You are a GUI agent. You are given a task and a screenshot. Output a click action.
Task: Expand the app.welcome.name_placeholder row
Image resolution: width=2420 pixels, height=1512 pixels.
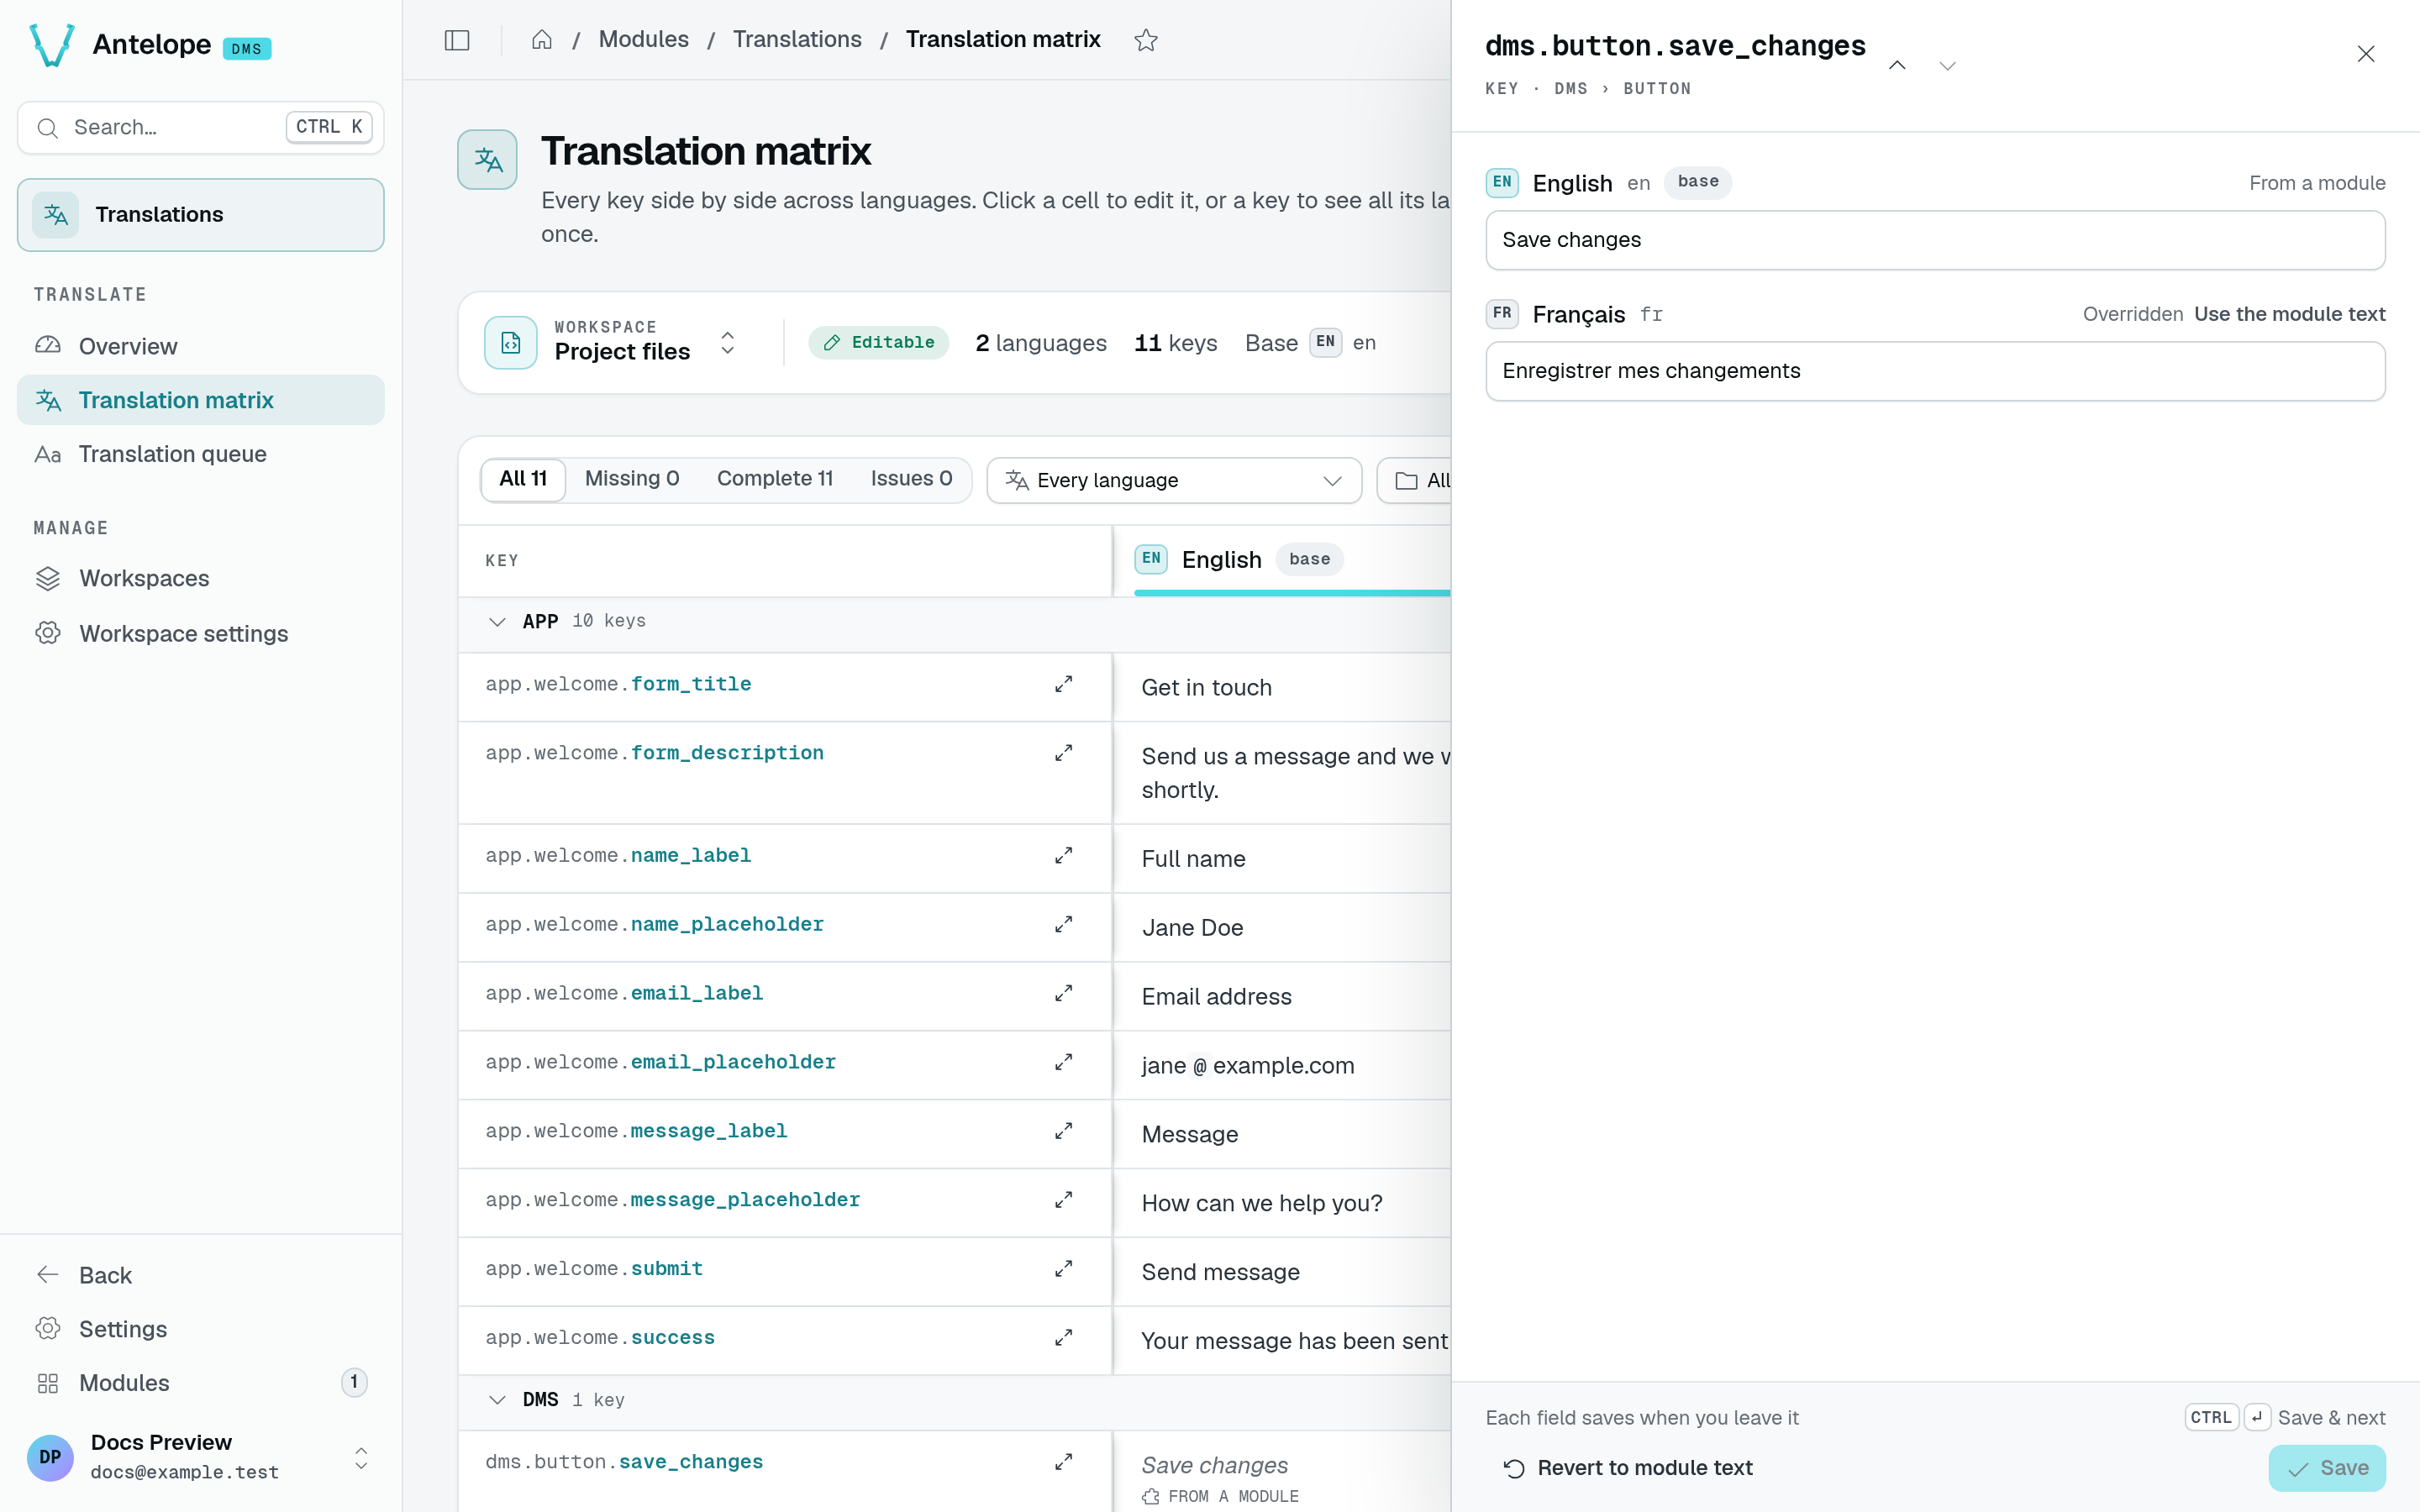pyautogui.click(x=1063, y=925)
